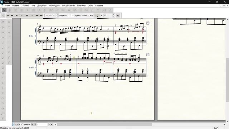229x129 pixels.
Task: Open the Правка menu
Action: click(x=15, y=6)
